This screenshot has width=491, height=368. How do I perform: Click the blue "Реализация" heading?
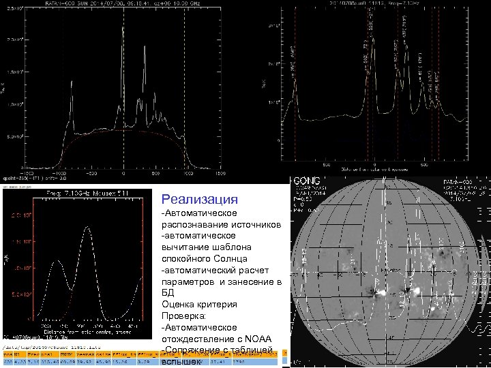click(199, 199)
